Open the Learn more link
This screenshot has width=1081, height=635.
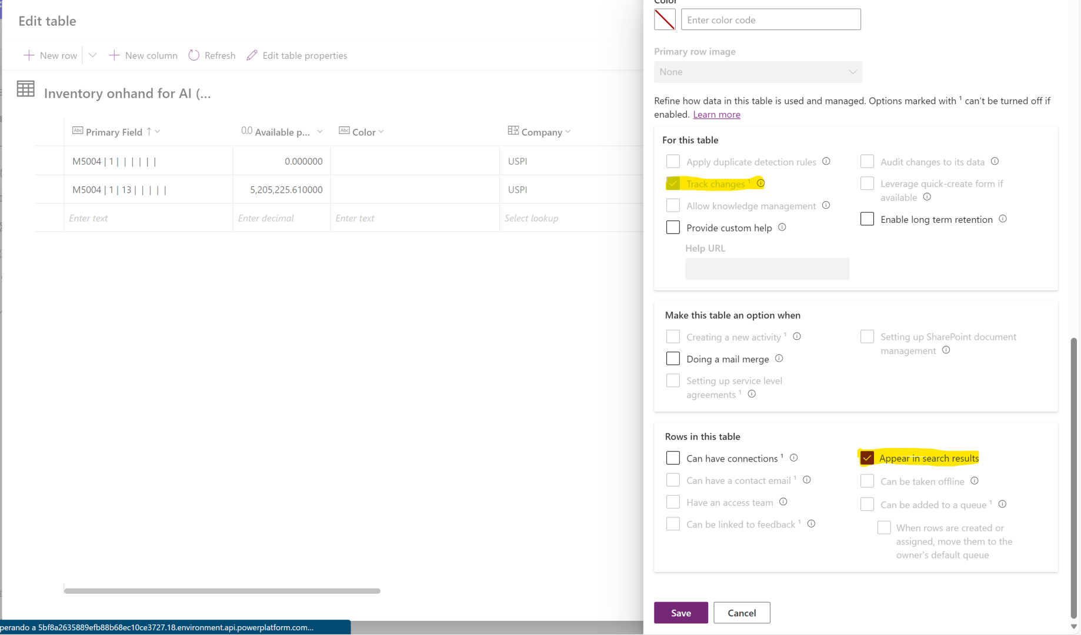pyautogui.click(x=716, y=115)
